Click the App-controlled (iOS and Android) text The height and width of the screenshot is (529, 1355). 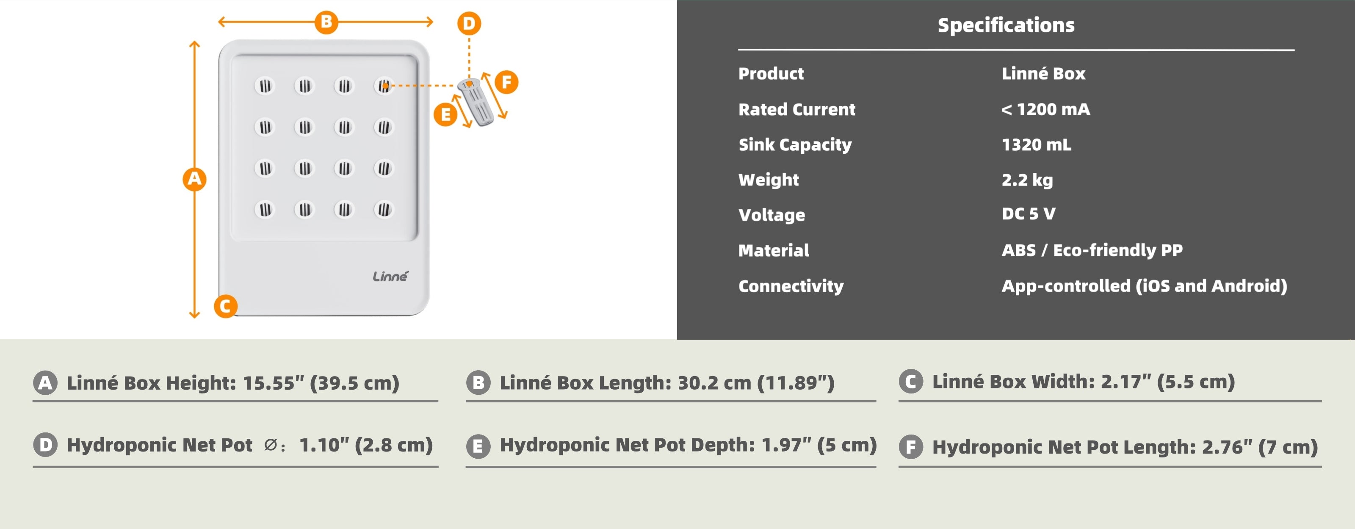(x=1145, y=286)
